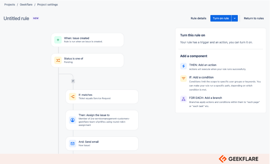This screenshot has height=164, width=270.
Task: Click the If matches branch icon
Action: 72,97
